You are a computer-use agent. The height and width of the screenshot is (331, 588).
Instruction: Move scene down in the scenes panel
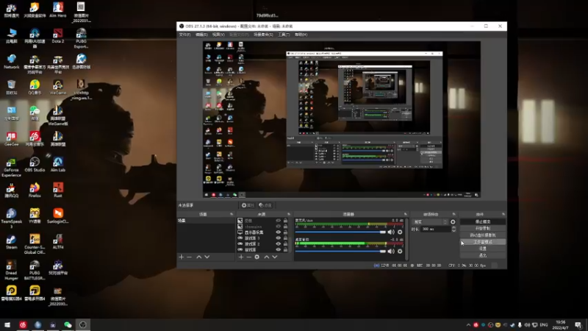pyautogui.click(x=207, y=257)
